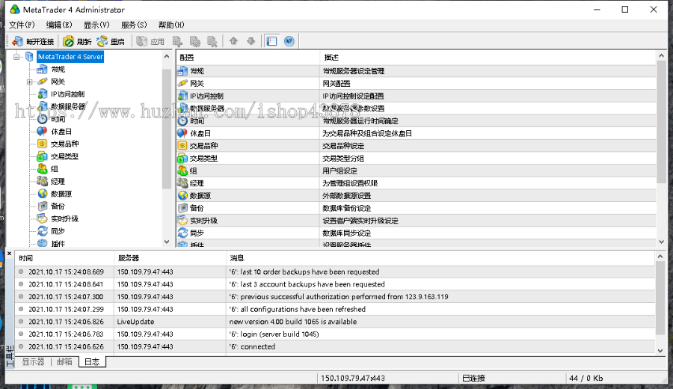Select the 数据源 globe icon in tree
Screen dimensions: 673x389
click(x=42, y=194)
